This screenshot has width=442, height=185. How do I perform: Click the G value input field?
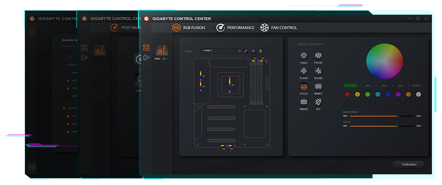(384, 86)
